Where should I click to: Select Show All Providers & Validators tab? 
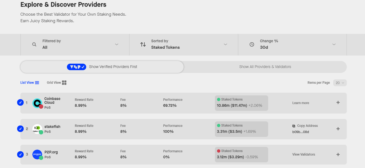(265, 67)
